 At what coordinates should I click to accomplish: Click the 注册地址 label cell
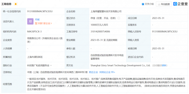[14, 72]
